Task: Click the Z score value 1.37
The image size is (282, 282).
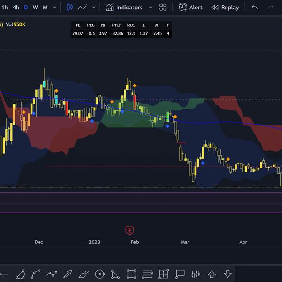Action: (143, 34)
